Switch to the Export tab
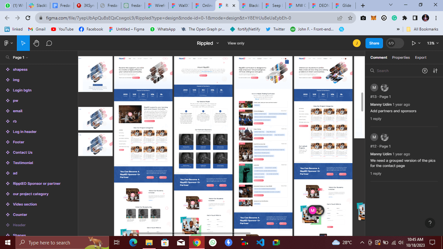Screen dimensions: 443x249 [421, 58]
